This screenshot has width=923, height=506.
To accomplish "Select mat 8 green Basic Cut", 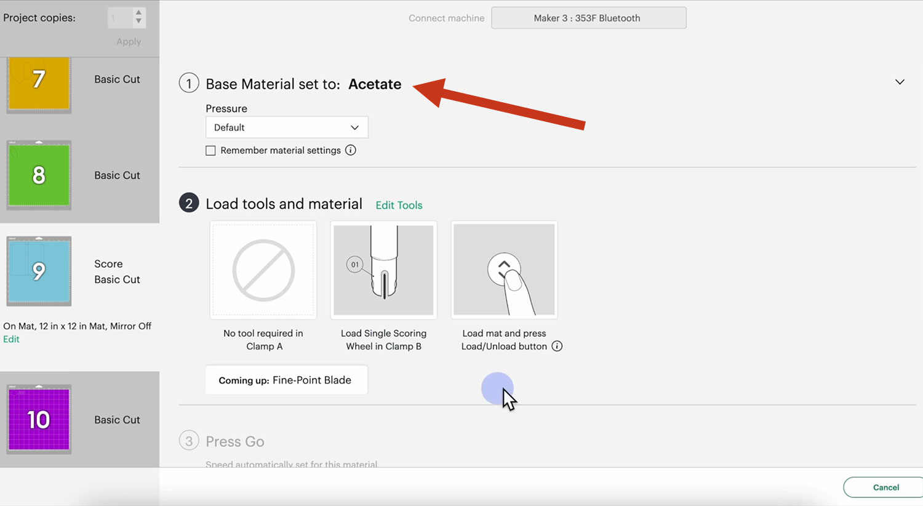I will (x=39, y=175).
